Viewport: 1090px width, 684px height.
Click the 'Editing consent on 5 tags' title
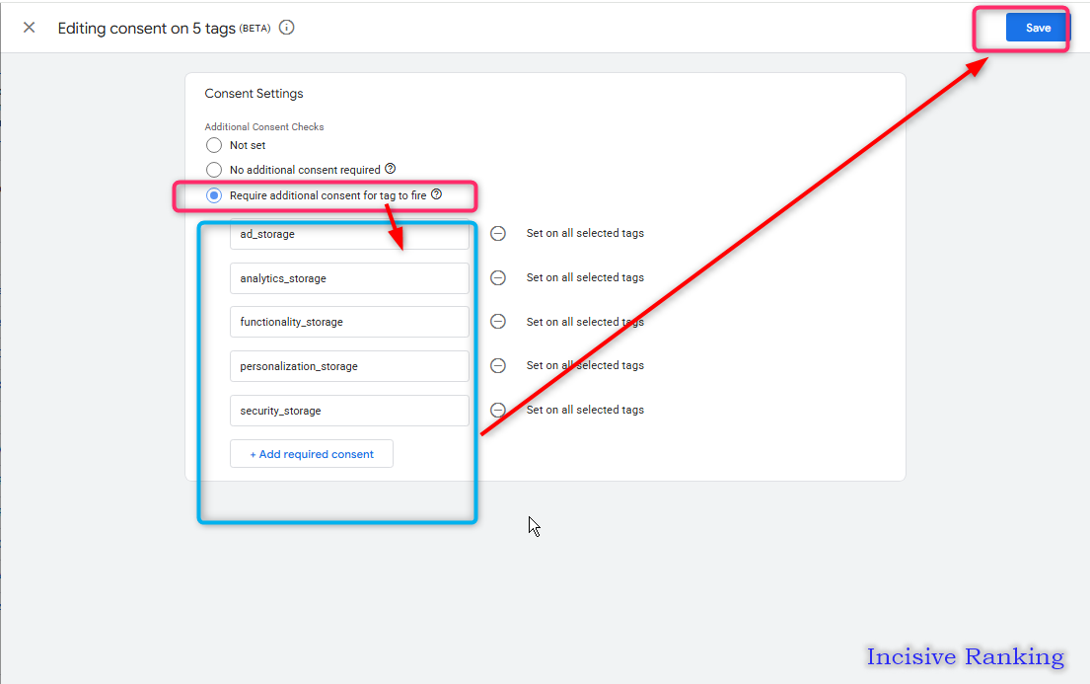tap(147, 29)
